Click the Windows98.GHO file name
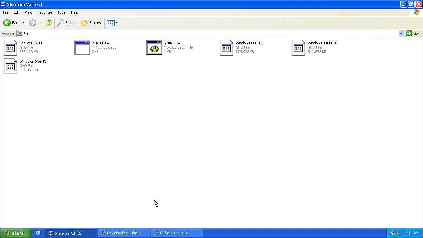The height and width of the screenshot is (238, 423). 249,43
